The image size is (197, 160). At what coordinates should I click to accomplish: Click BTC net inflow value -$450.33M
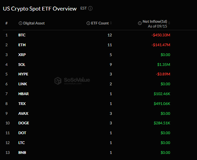(x=161, y=35)
